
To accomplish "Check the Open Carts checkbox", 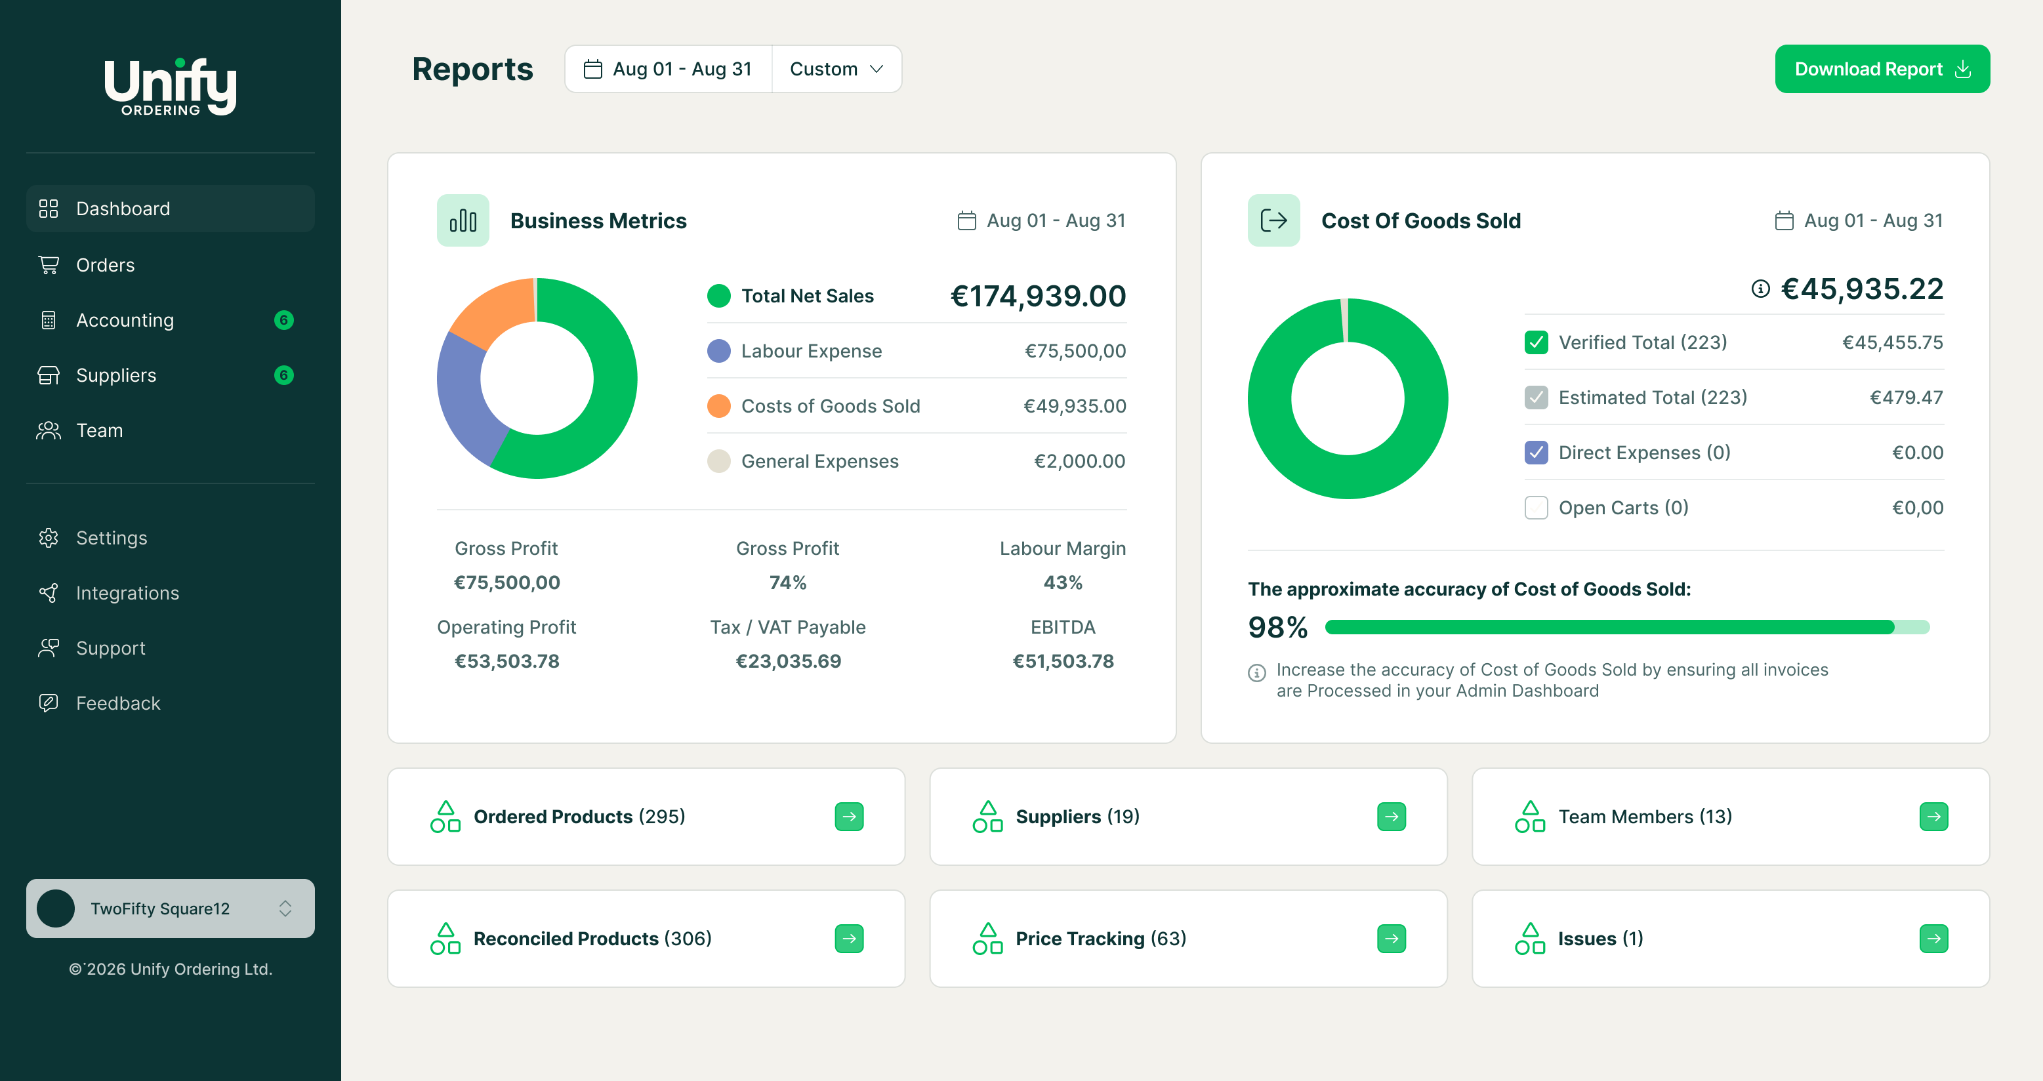I will pos(1537,508).
